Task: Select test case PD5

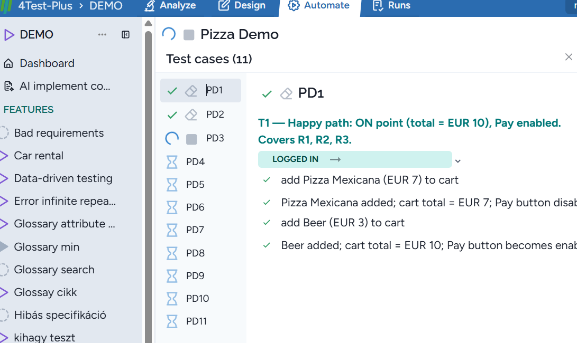Action: [195, 185]
